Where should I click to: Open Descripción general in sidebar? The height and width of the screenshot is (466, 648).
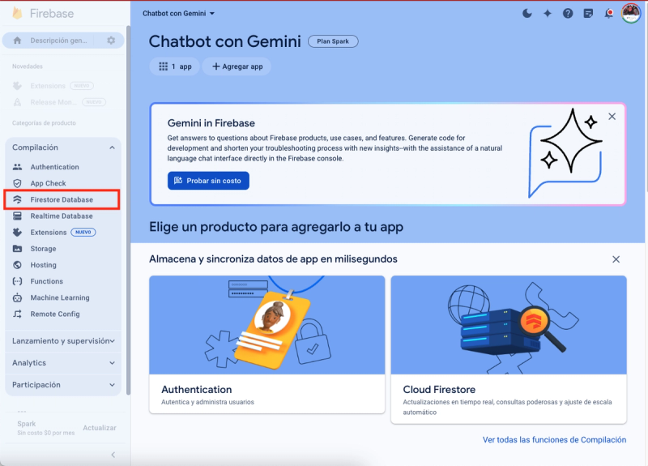58,41
